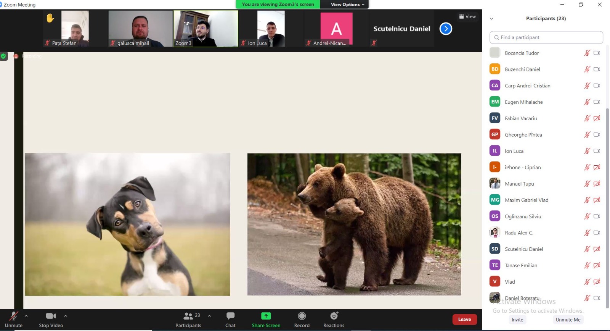Click the Invite button
This screenshot has width=610, height=331.
(x=517, y=320)
